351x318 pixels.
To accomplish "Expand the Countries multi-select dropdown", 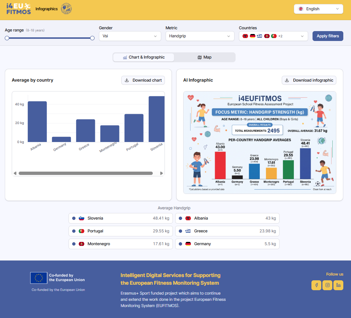I will pos(273,36).
